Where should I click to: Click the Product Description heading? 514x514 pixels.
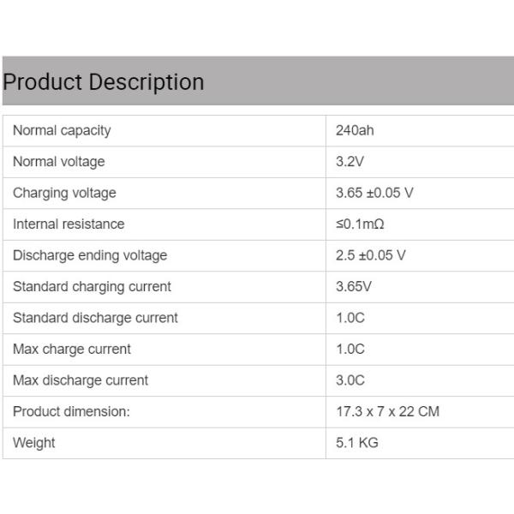point(104,82)
